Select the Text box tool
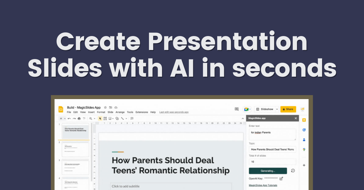 (105, 118)
